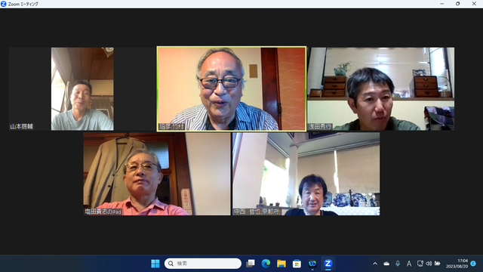Open the notification badge in tray
Image resolution: width=483 pixels, height=272 pixels.
tap(473, 264)
